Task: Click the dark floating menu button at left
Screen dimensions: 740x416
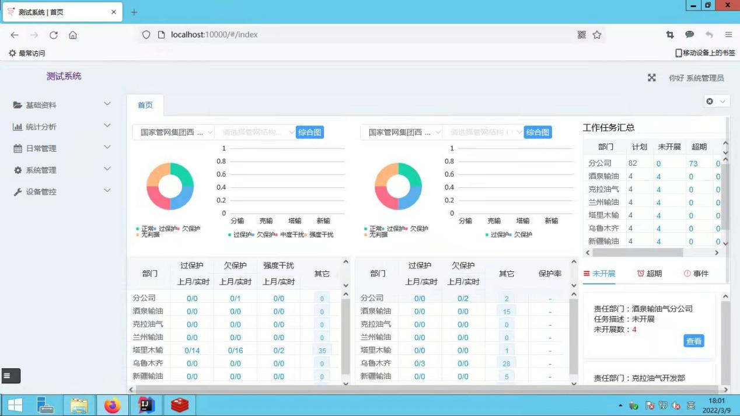Action: pyautogui.click(x=11, y=376)
